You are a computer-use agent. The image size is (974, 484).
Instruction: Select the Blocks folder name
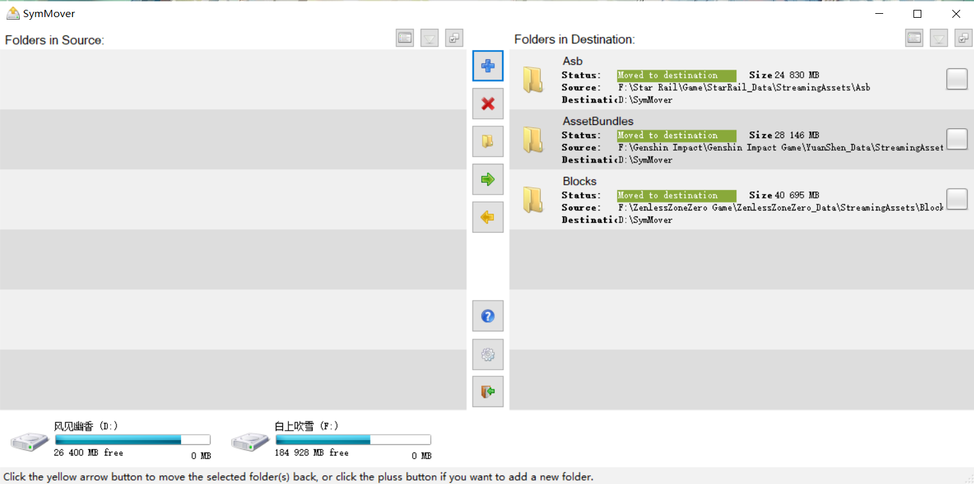click(580, 181)
